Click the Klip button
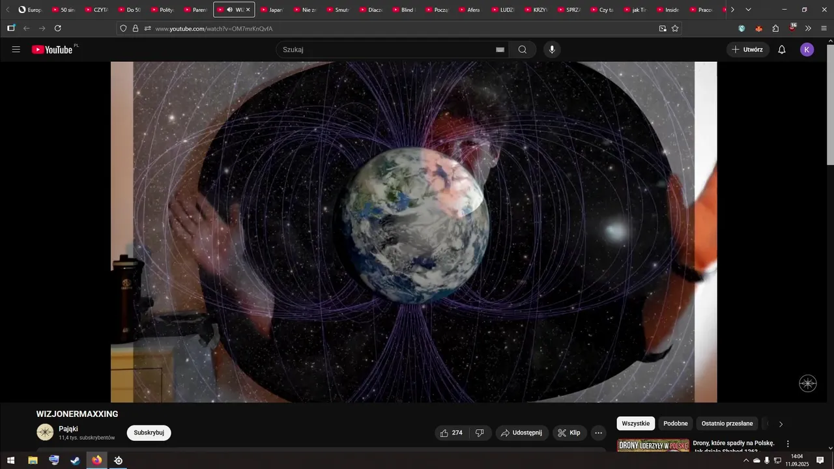Screen dimensions: 834x469 click(569, 433)
